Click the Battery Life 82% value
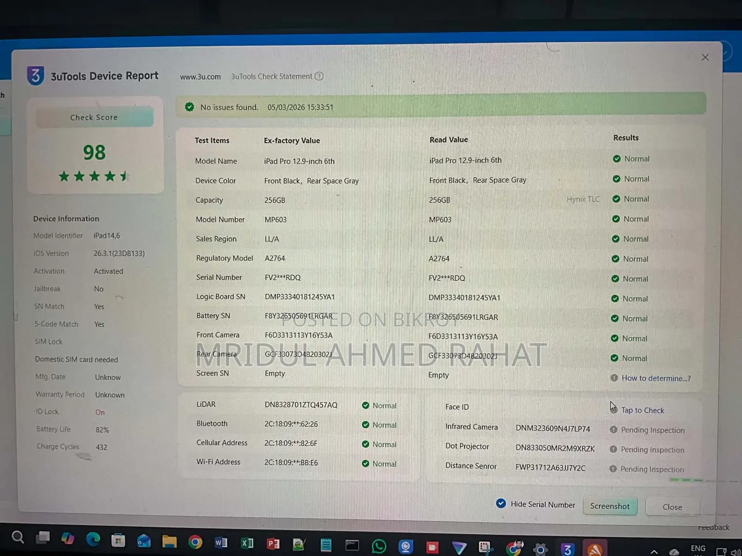Image resolution: width=742 pixels, height=556 pixels. click(x=102, y=430)
